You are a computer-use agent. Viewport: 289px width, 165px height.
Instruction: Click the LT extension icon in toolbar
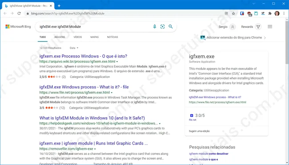263,13
